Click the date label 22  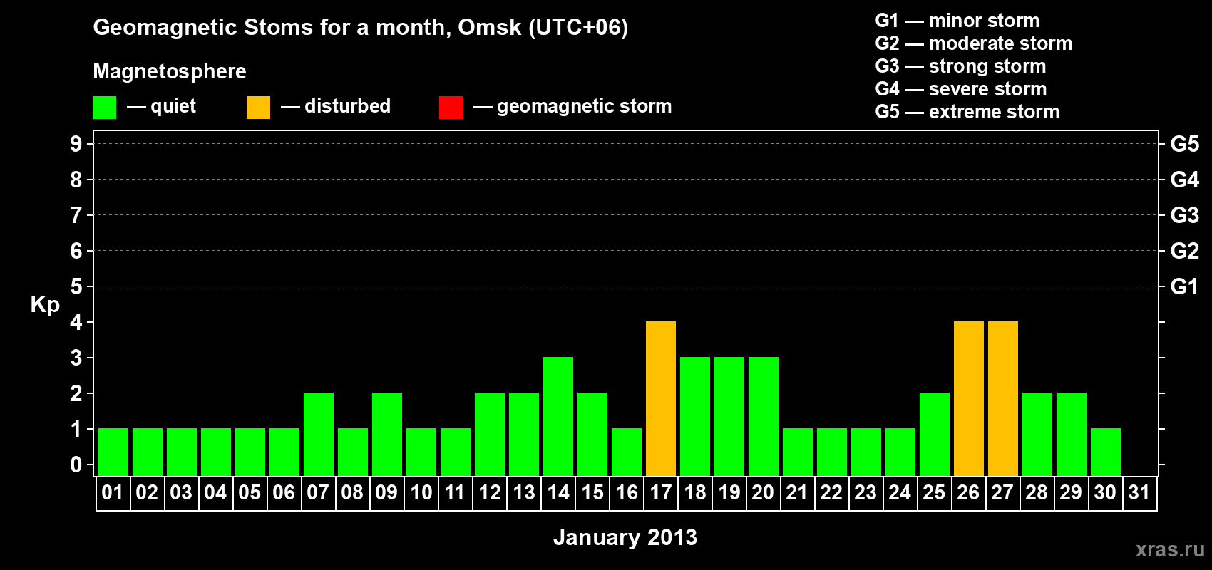point(831,492)
